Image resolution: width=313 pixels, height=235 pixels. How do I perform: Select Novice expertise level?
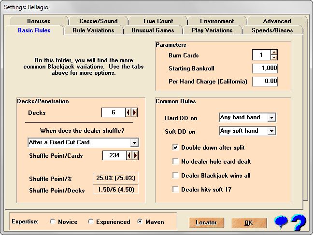(53, 221)
